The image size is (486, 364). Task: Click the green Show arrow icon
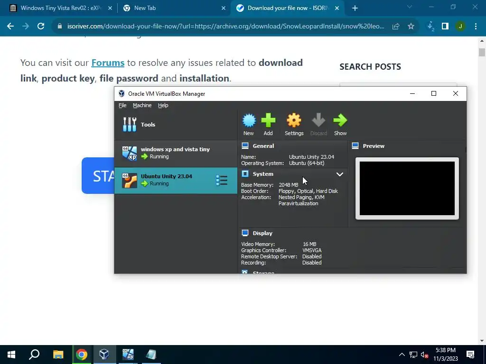[x=340, y=121]
